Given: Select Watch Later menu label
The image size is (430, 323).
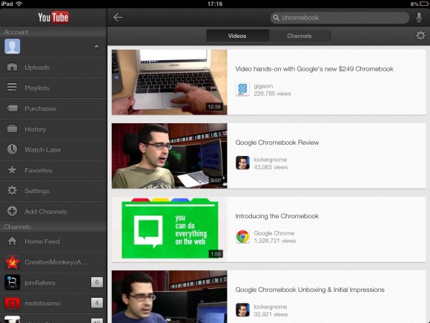Looking at the screenshot, I should pyautogui.click(x=43, y=150).
